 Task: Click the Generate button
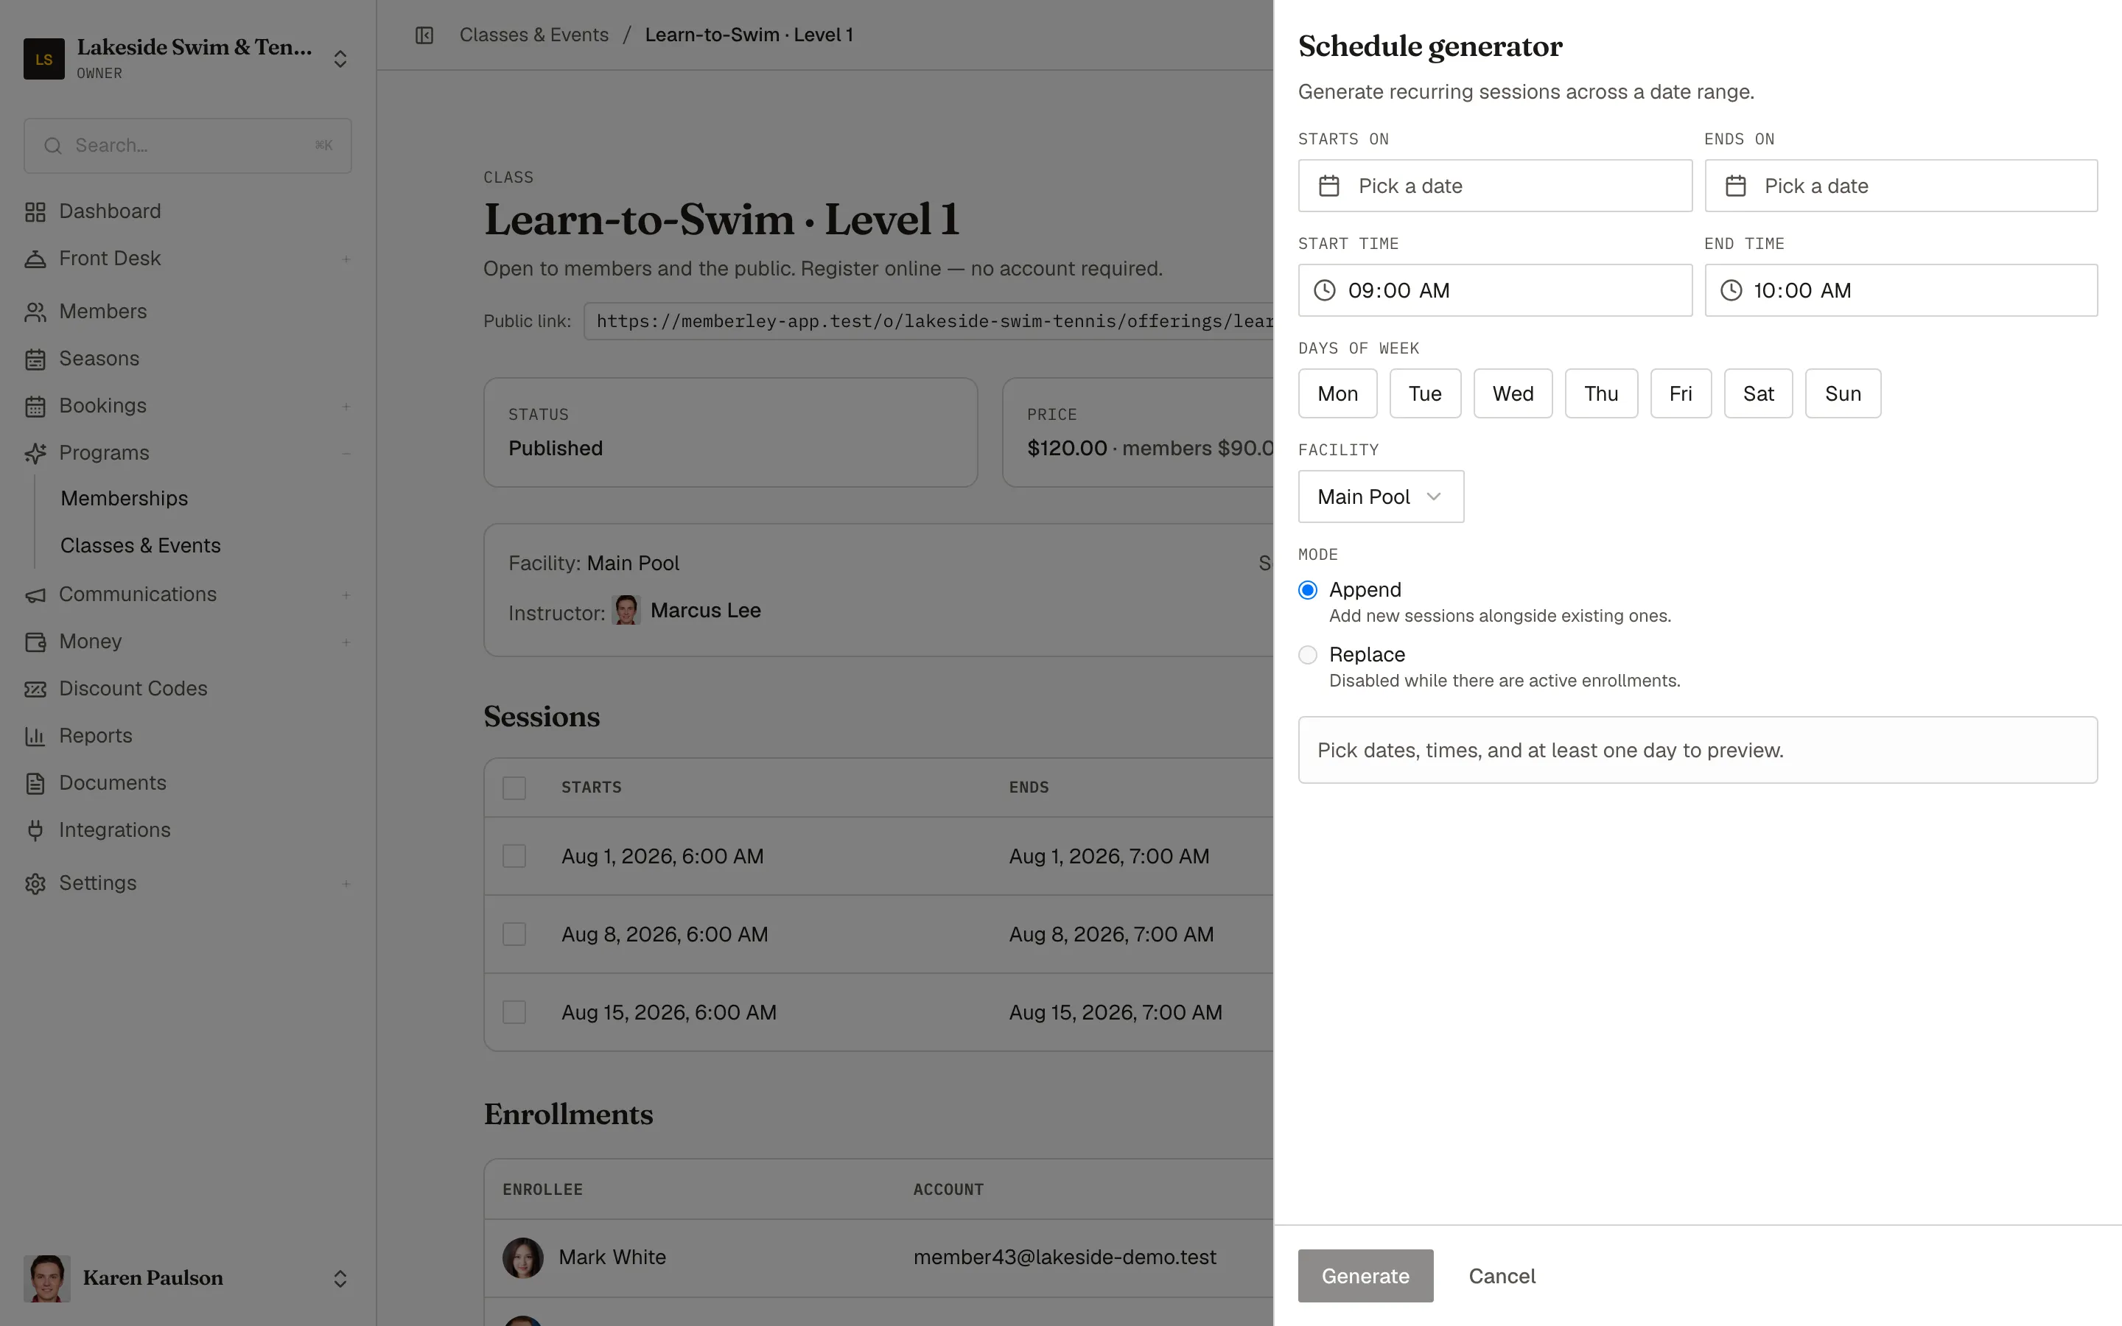(1365, 1276)
